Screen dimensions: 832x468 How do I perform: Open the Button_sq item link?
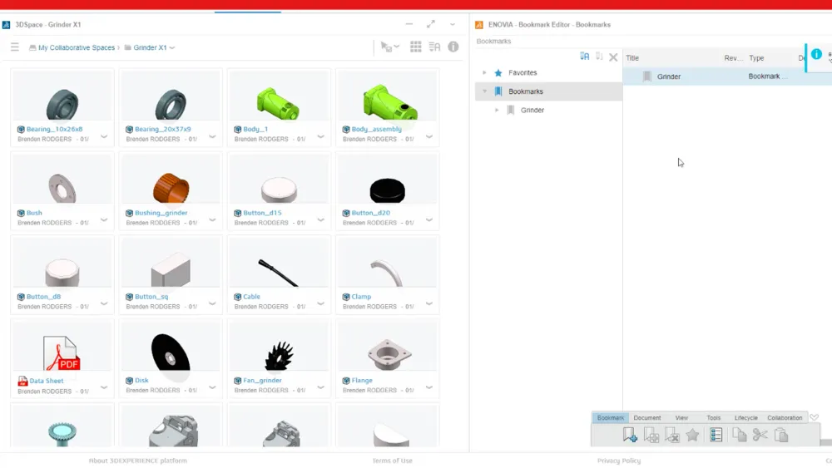[x=151, y=296]
